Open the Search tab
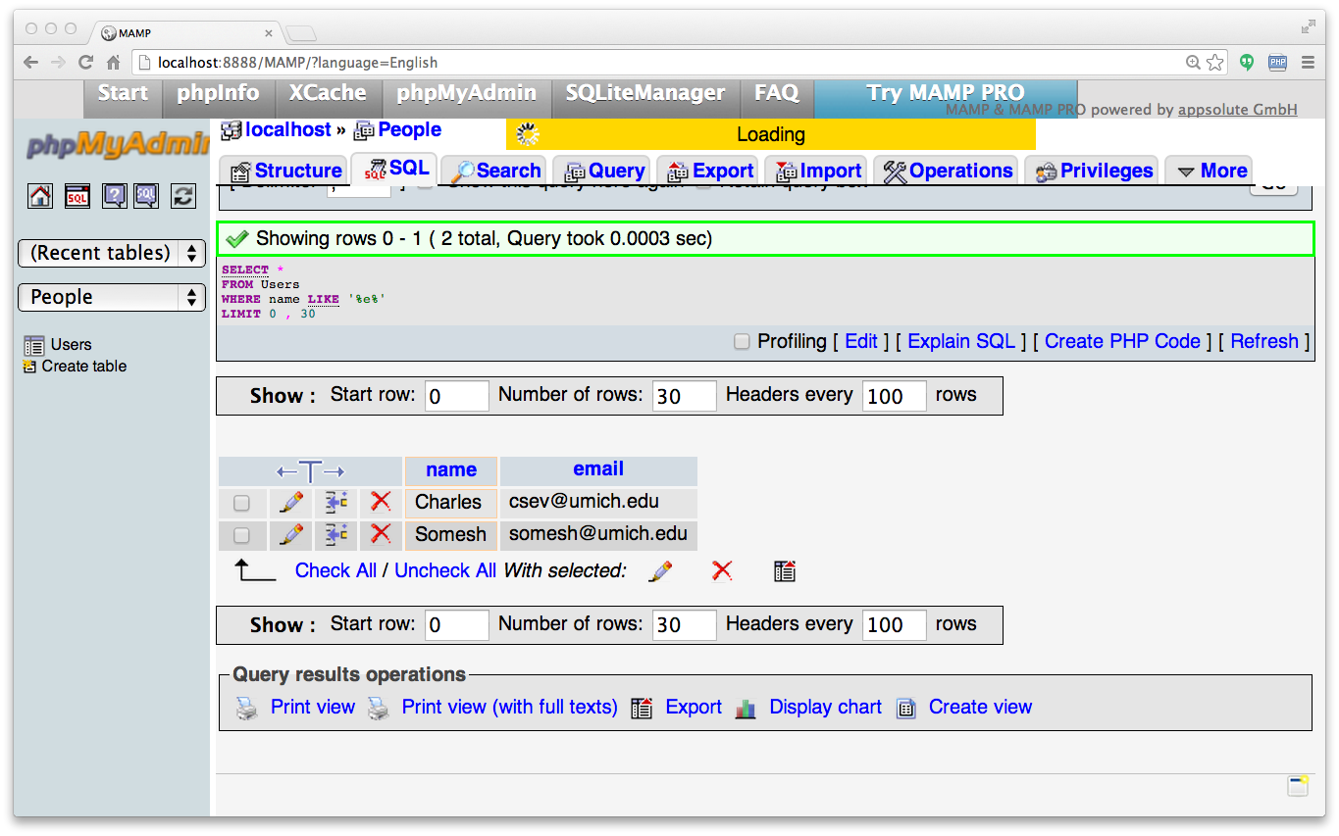This screenshot has height=836, width=1339. 495,171
